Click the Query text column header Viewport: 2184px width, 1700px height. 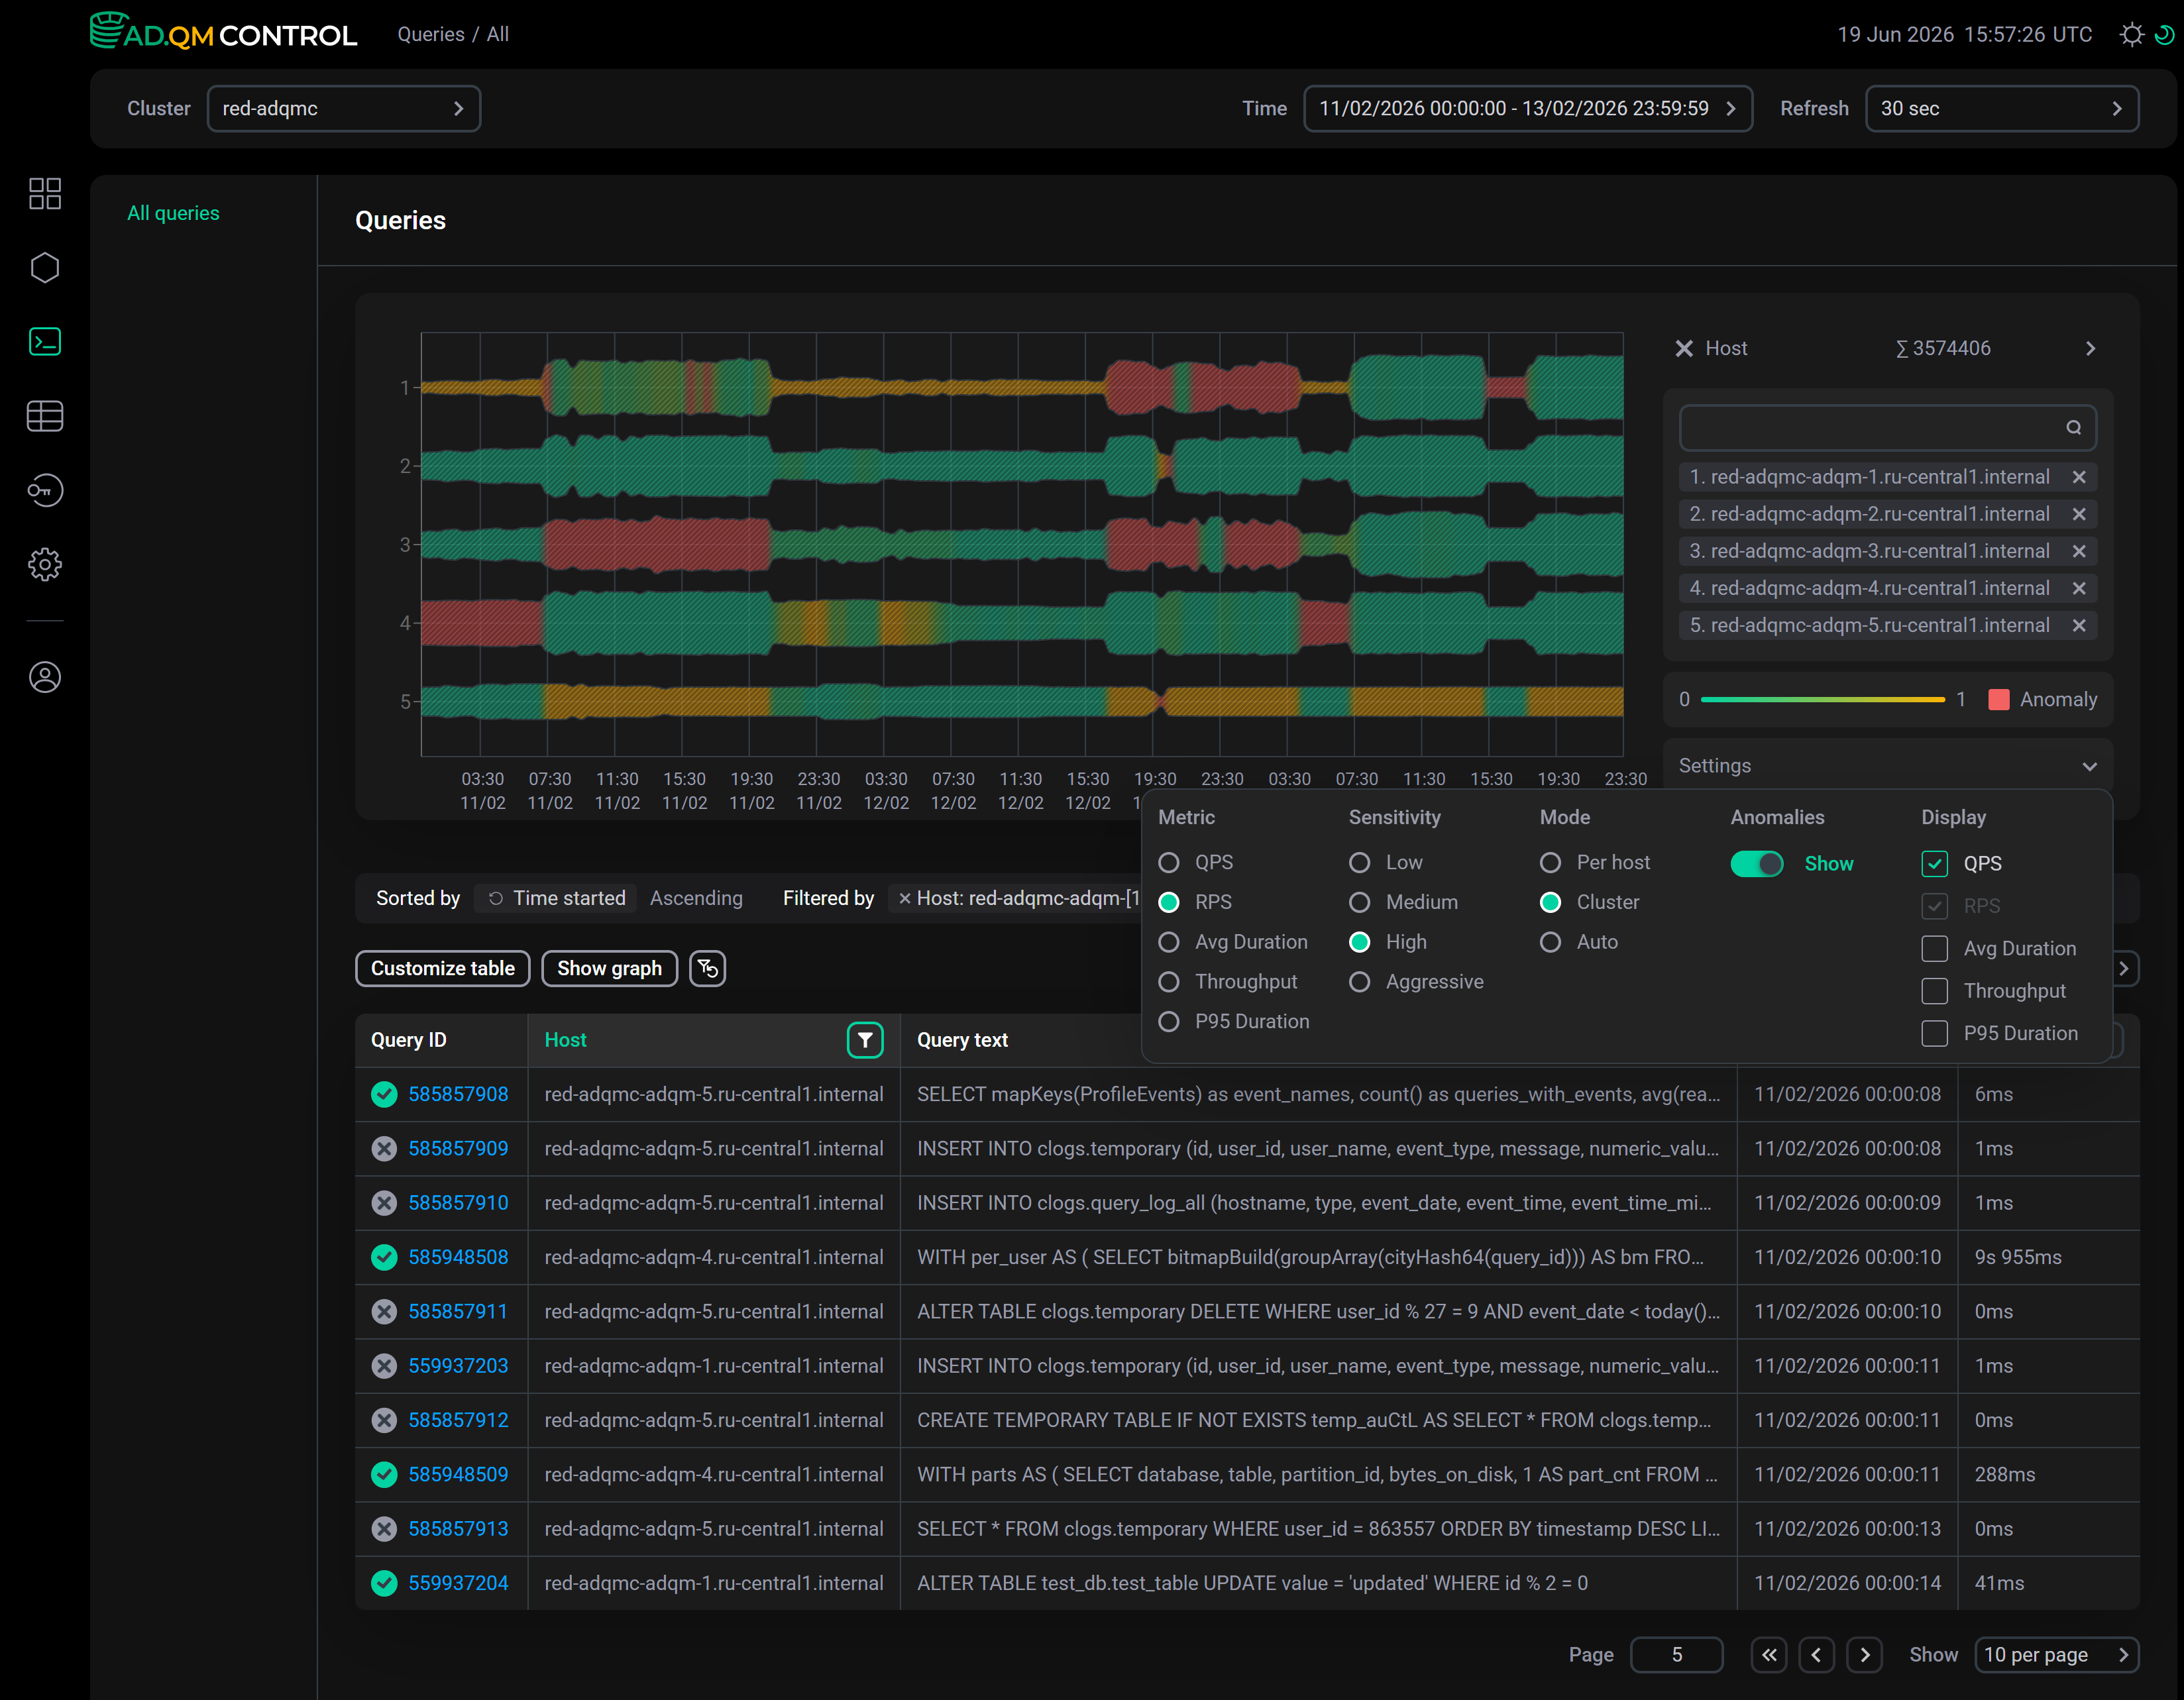(962, 1040)
